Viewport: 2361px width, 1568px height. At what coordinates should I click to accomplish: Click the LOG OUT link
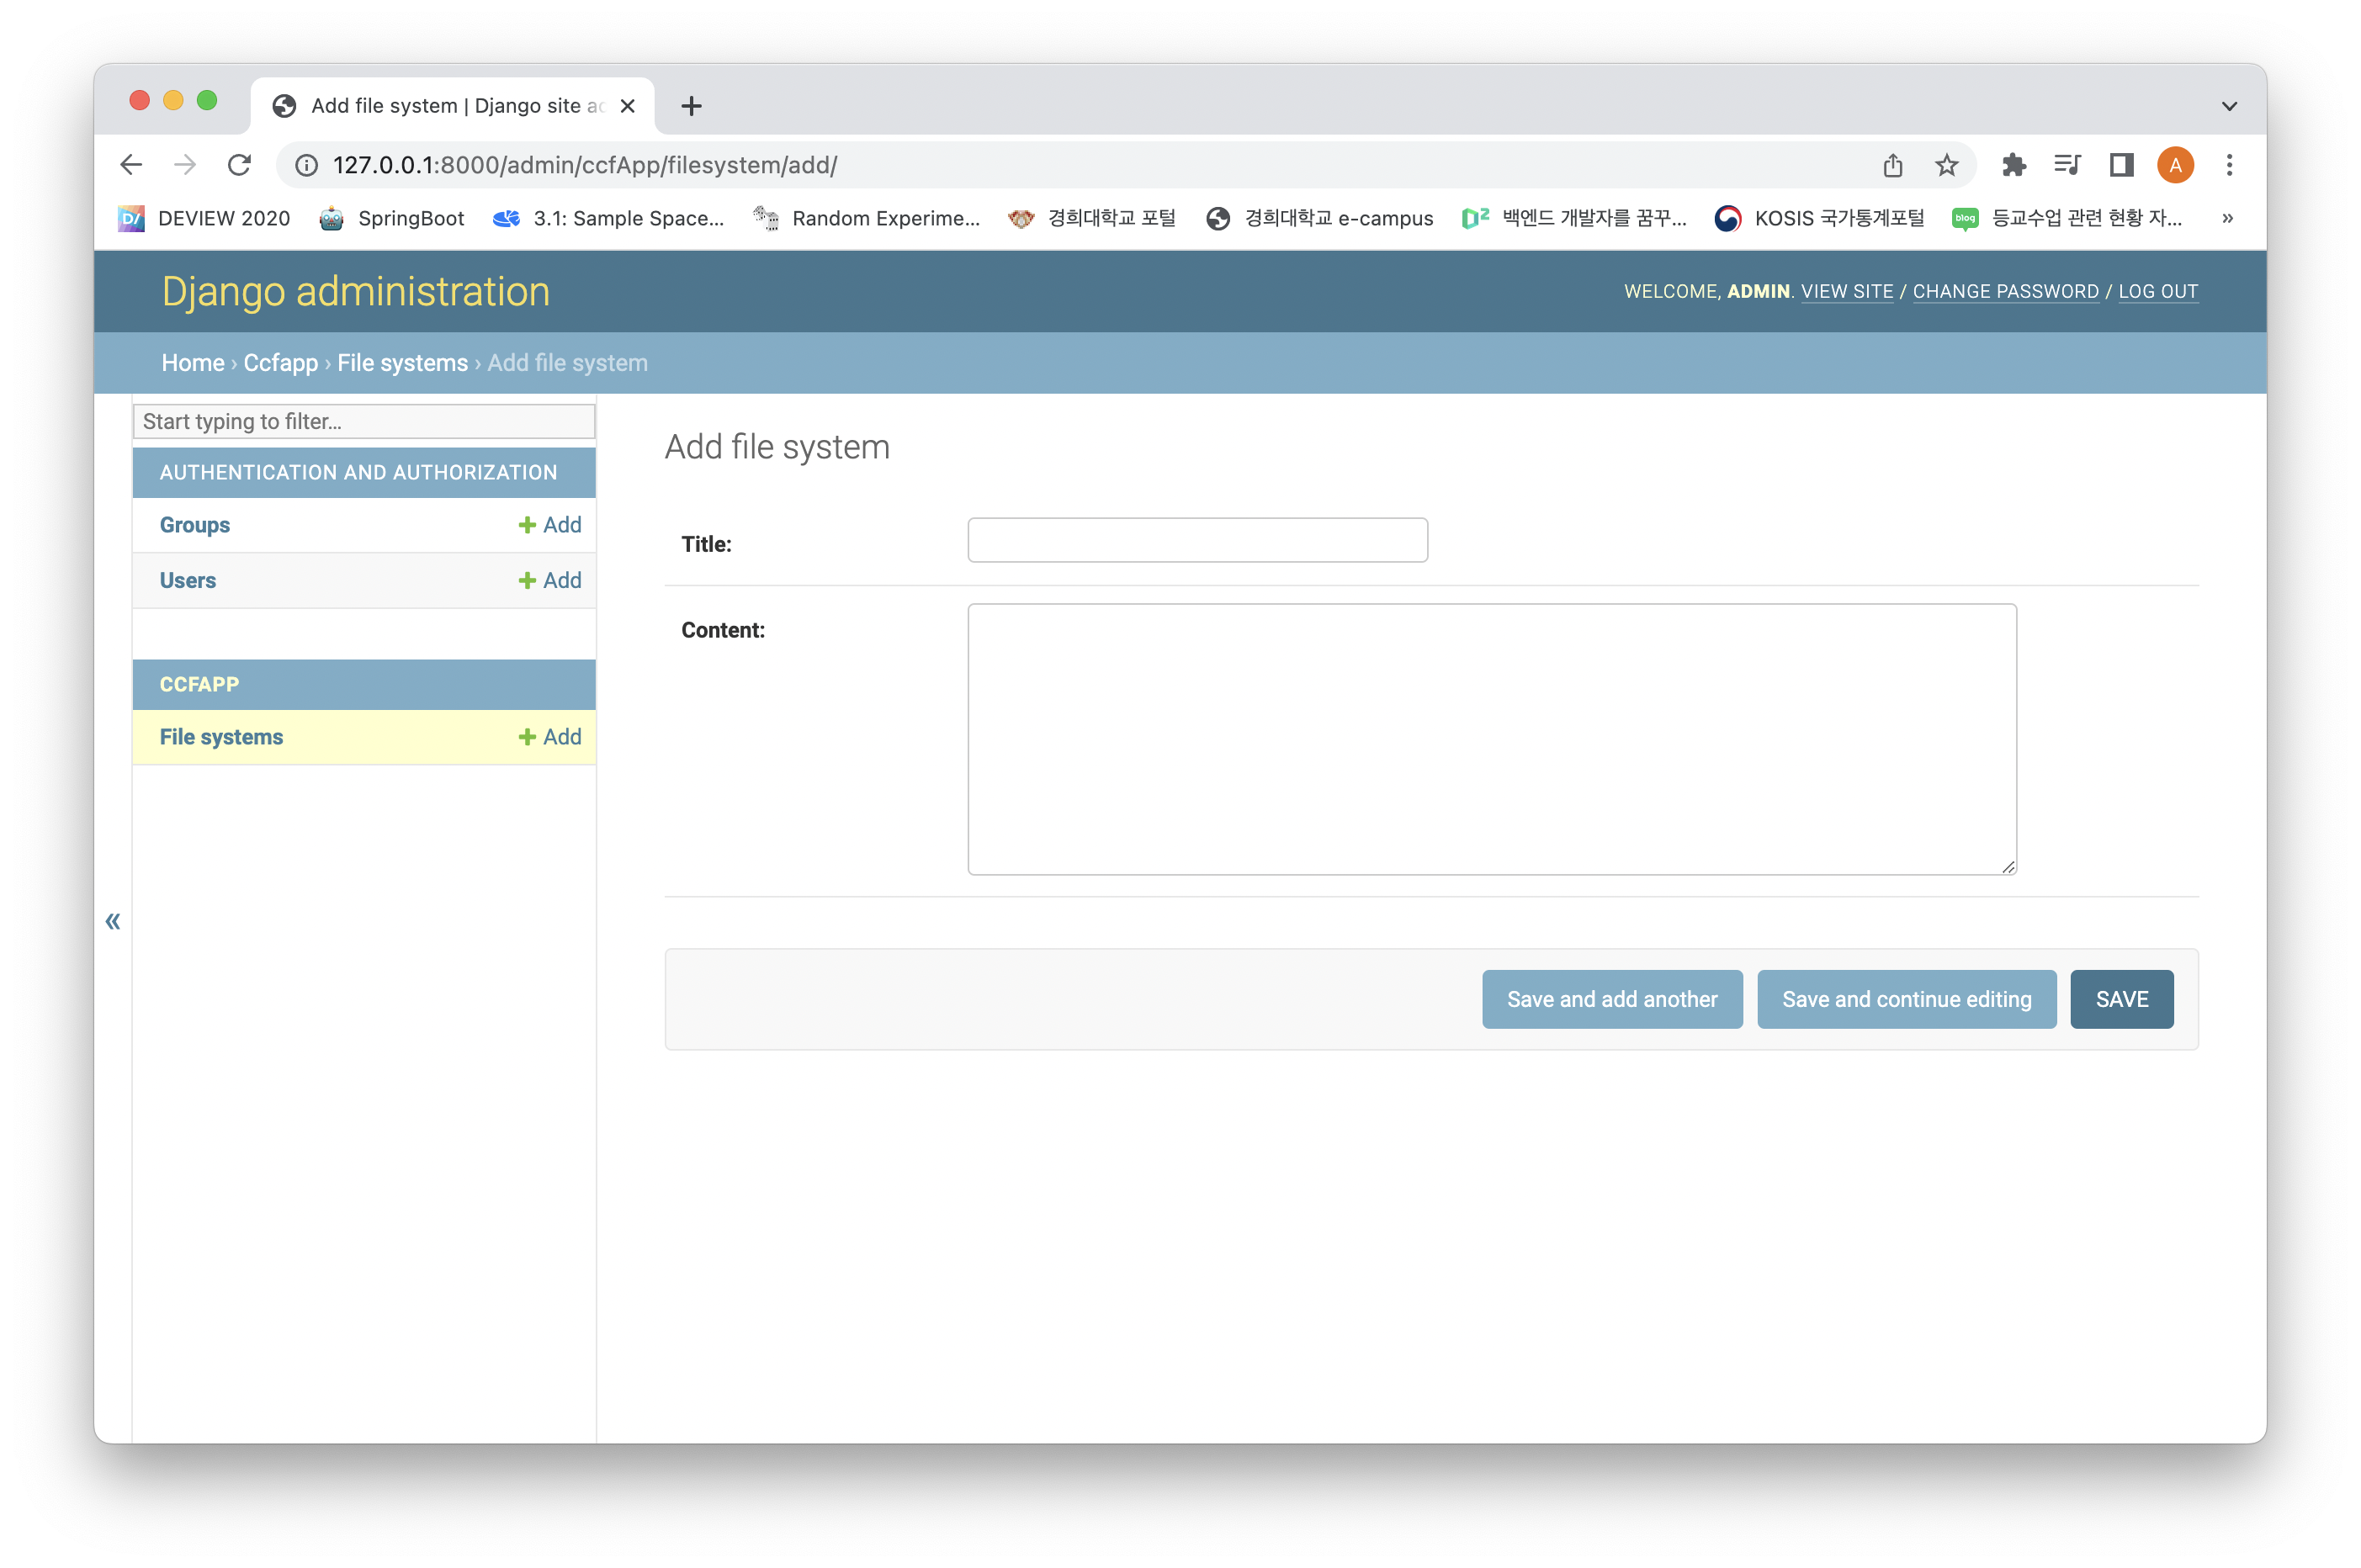(x=2158, y=291)
